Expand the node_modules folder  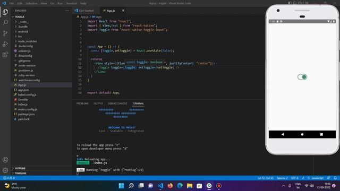click(x=27, y=41)
